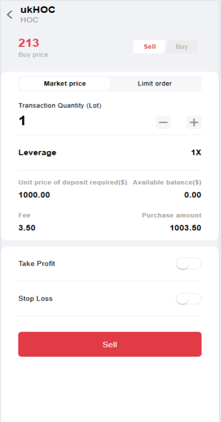The width and height of the screenshot is (221, 422).
Task: Click the 3.50 Fee value
Action: (x=27, y=228)
